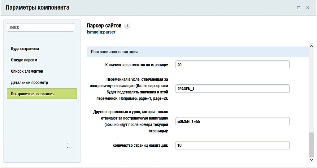317x168 pixels.
Task: Open the Куда сохраняем section
Action: [x=25, y=49]
